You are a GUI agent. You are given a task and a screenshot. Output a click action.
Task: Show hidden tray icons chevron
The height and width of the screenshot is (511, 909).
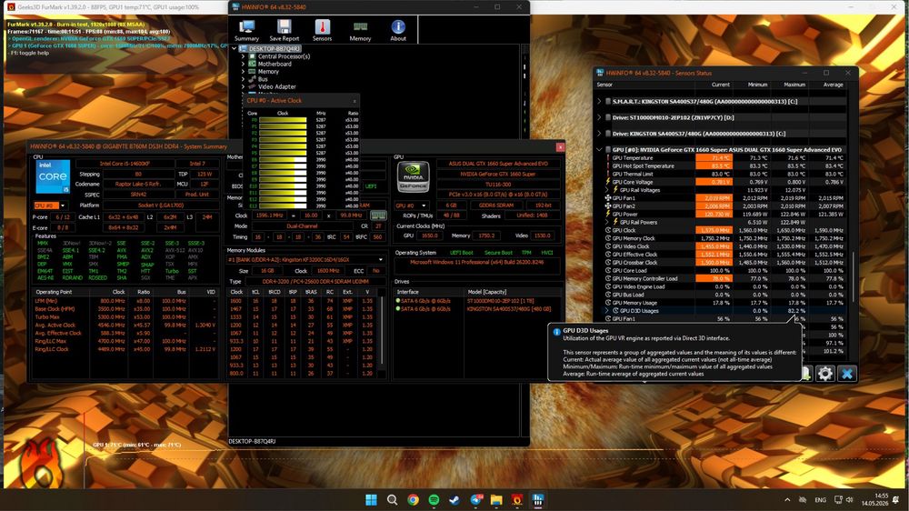pyautogui.click(x=787, y=500)
